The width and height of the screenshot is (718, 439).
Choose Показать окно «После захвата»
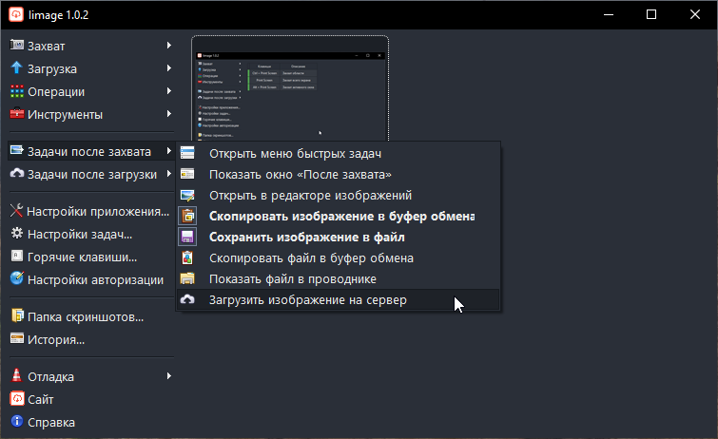point(338,175)
